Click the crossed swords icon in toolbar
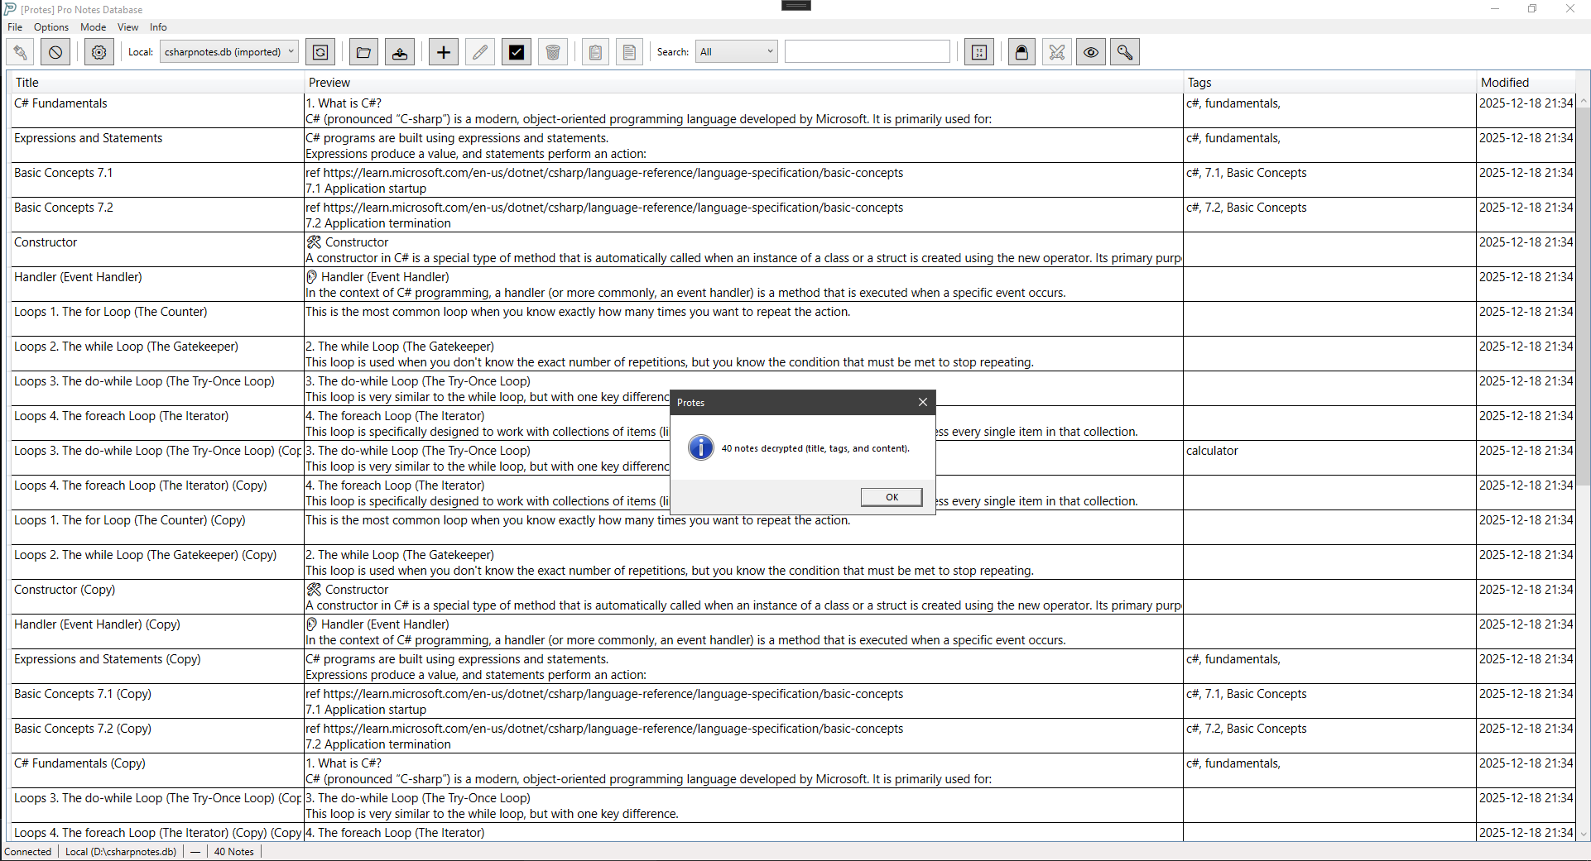This screenshot has height=861, width=1591. pos(1057,52)
